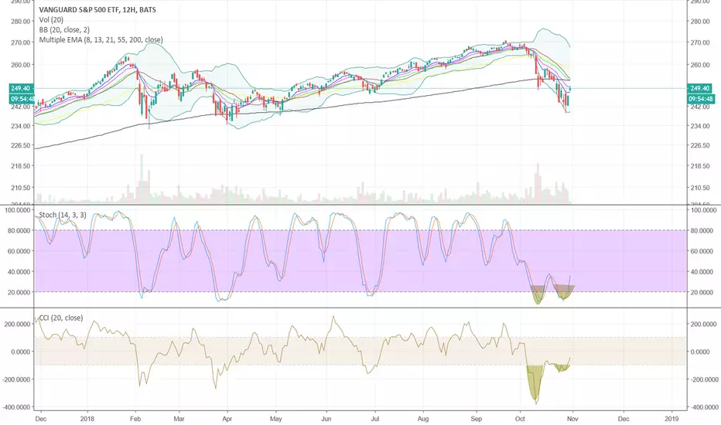Click the 200.0000 CCI label on right axis
721x425 pixels.
click(x=703, y=325)
